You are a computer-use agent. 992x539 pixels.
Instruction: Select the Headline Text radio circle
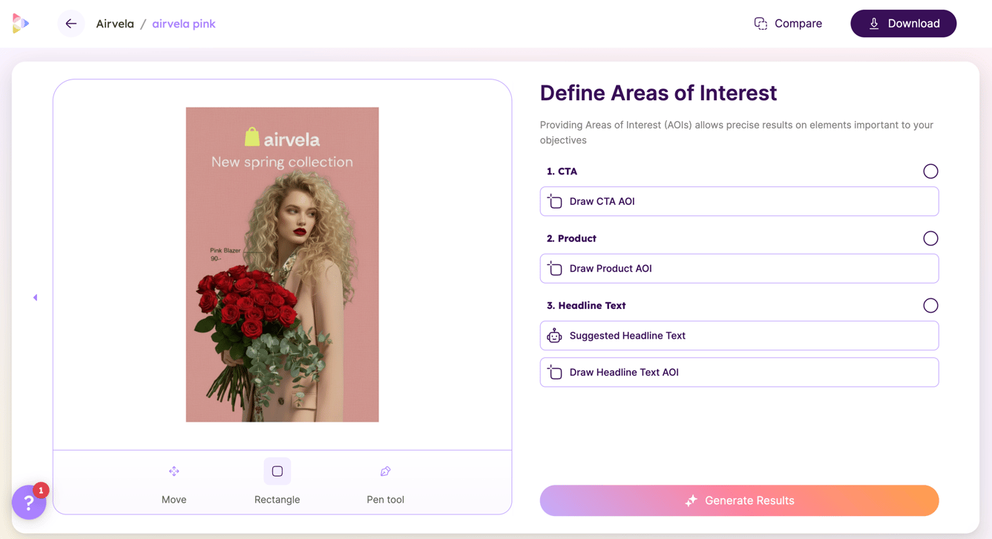click(x=930, y=305)
